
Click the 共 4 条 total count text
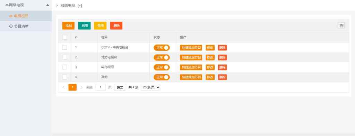(133, 87)
